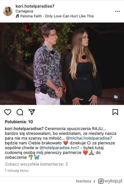
Task: Expand Zobacz wszystkie komentarze: 2
Action: click(x=36, y=164)
